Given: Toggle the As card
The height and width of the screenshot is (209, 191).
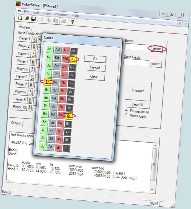Looking at the screenshot, I should point(73,51).
